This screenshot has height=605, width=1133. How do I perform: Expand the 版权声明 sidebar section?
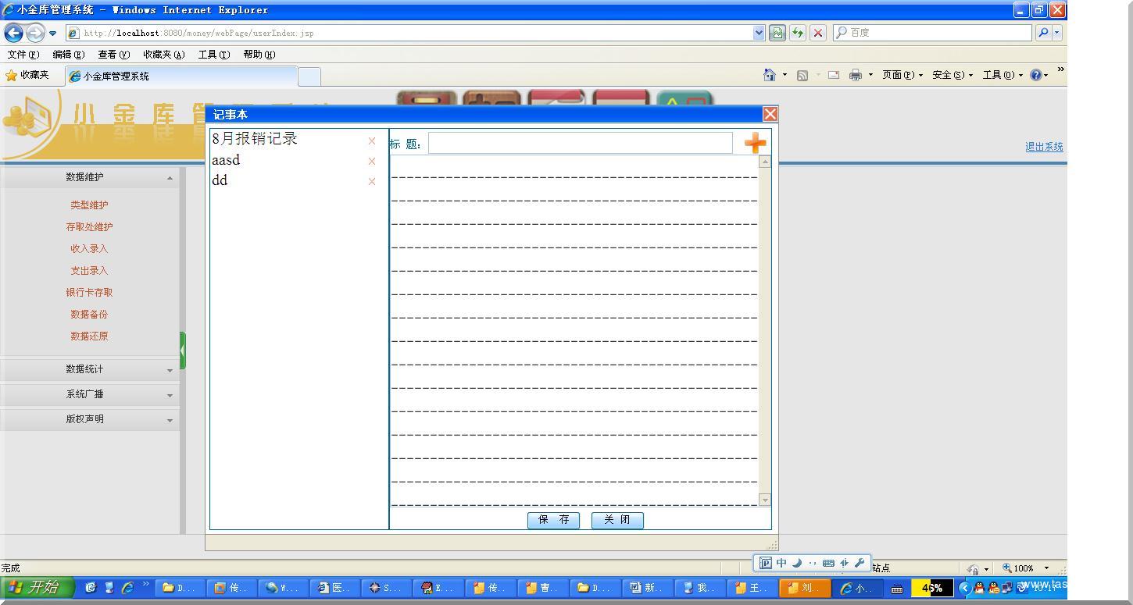pos(170,420)
